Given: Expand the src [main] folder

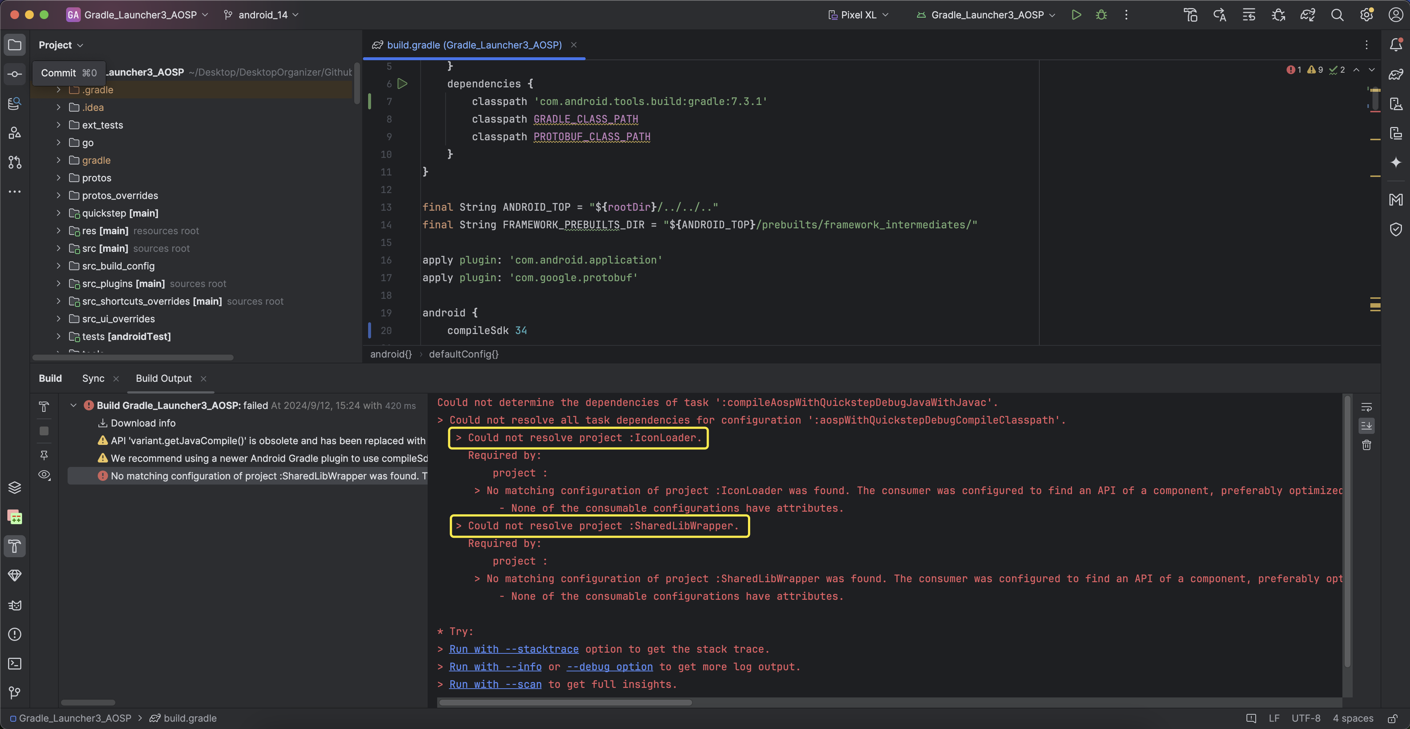Looking at the screenshot, I should coord(58,248).
